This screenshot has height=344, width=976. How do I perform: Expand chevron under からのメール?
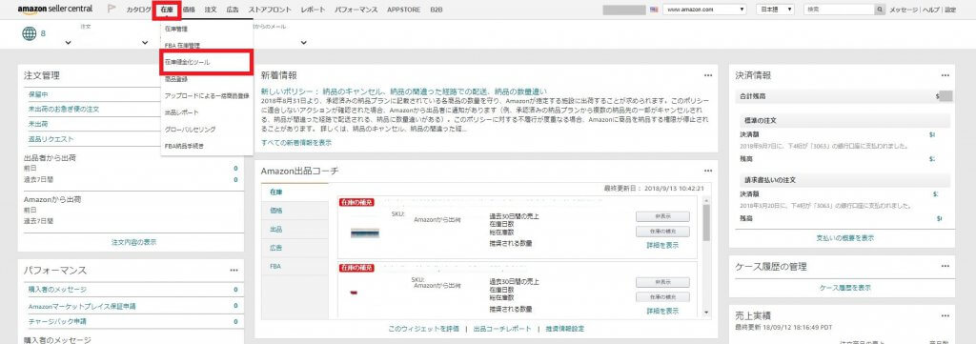pyautogui.click(x=304, y=43)
